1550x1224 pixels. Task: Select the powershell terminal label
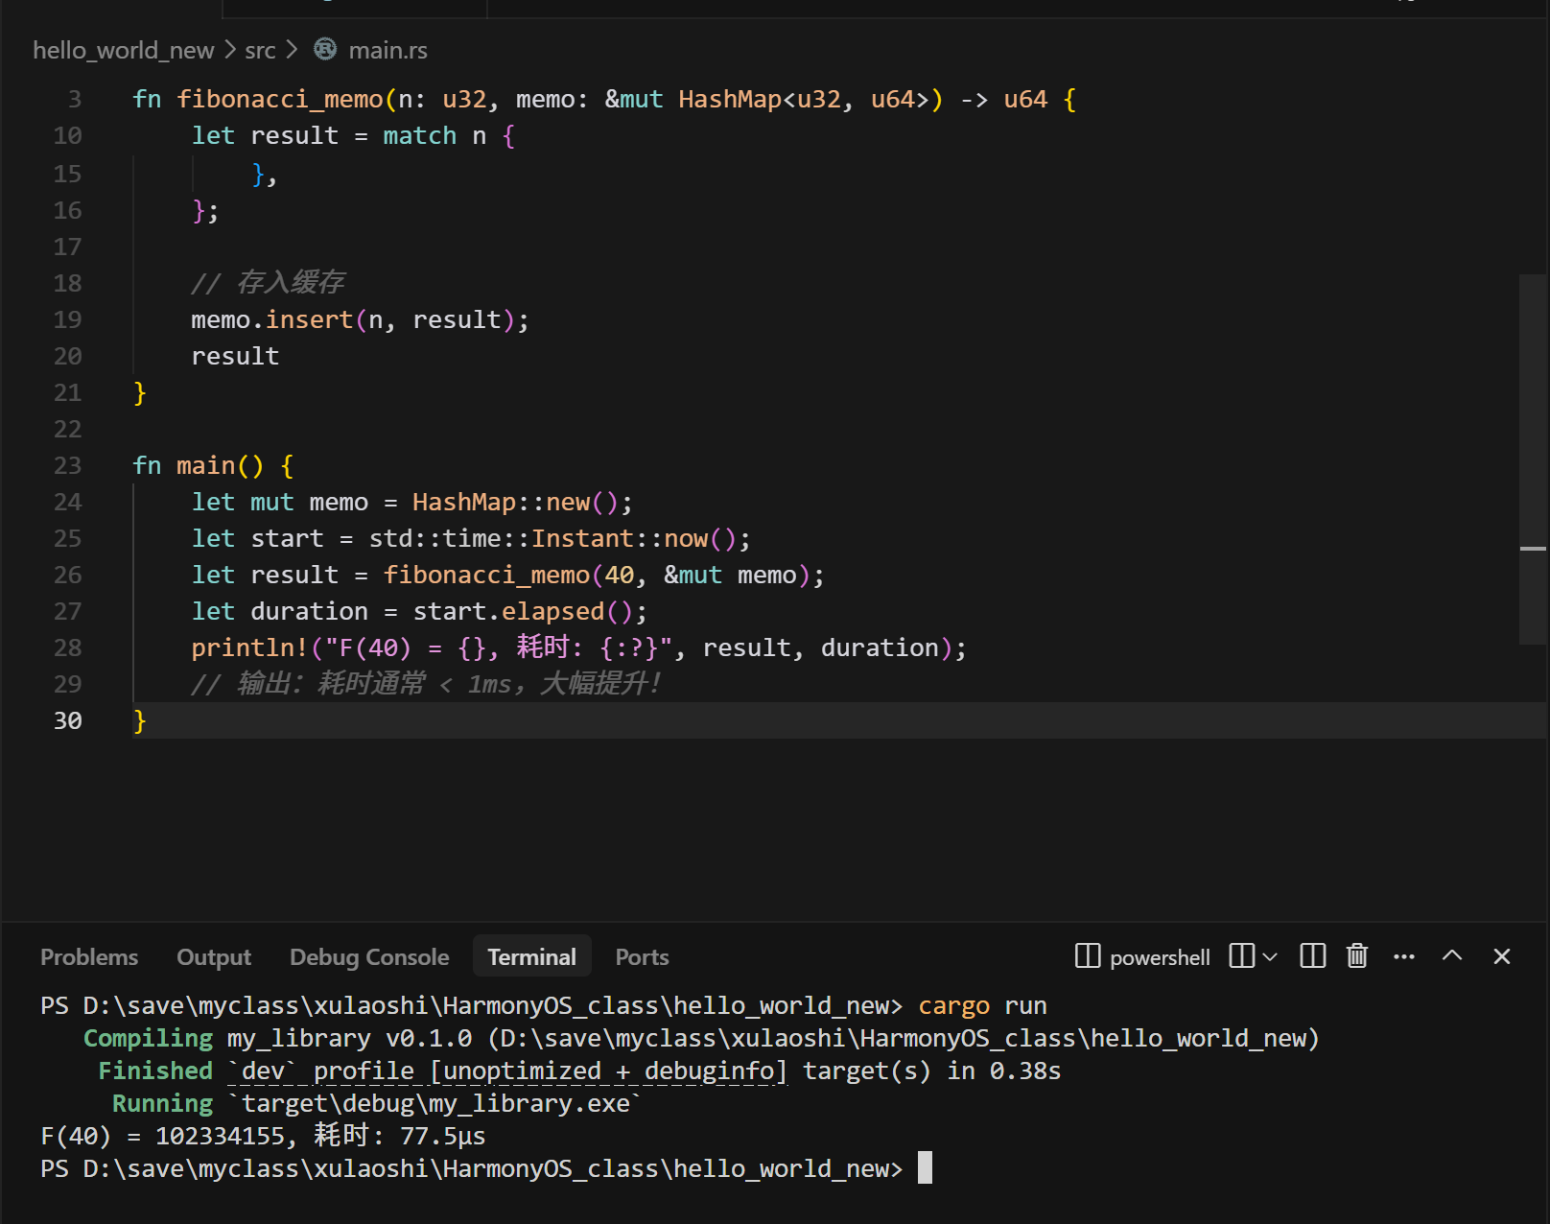(x=1161, y=957)
